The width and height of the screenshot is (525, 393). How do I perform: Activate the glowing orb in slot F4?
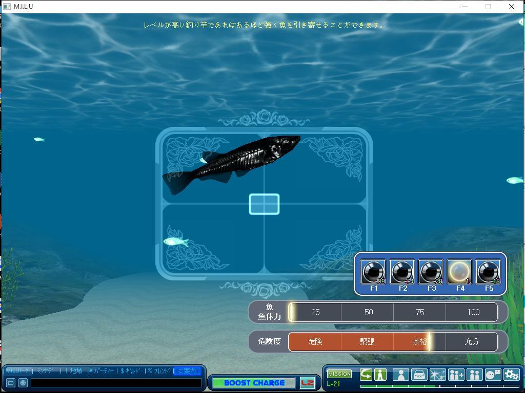[459, 272]
